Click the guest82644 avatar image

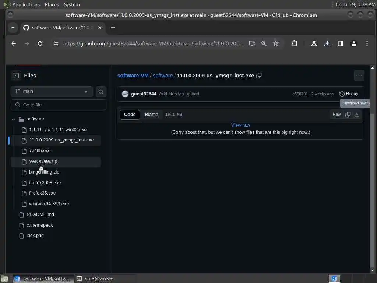[x=125, y=94]
